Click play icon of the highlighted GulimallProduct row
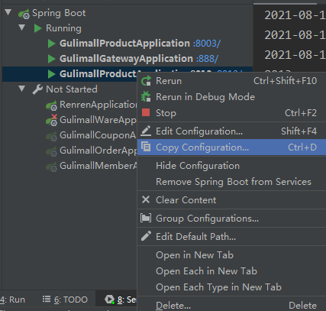This screenshot has height=311, width=326. (51, 74)
